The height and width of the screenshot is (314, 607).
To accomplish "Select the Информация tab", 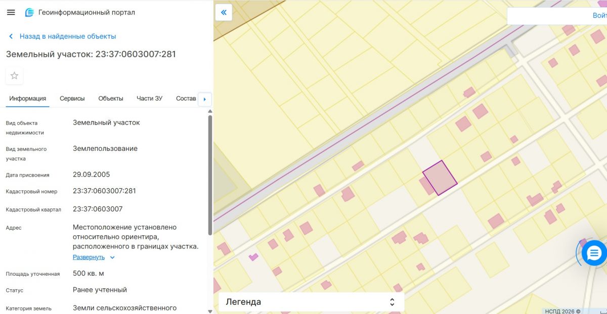I will point(27,98).
